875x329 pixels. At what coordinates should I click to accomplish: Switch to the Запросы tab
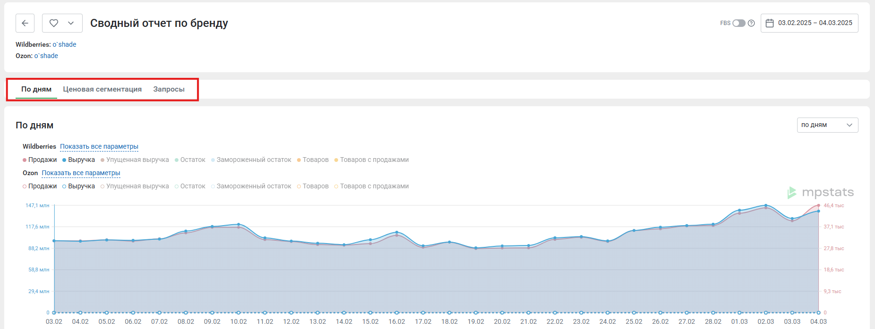(169, 89)
